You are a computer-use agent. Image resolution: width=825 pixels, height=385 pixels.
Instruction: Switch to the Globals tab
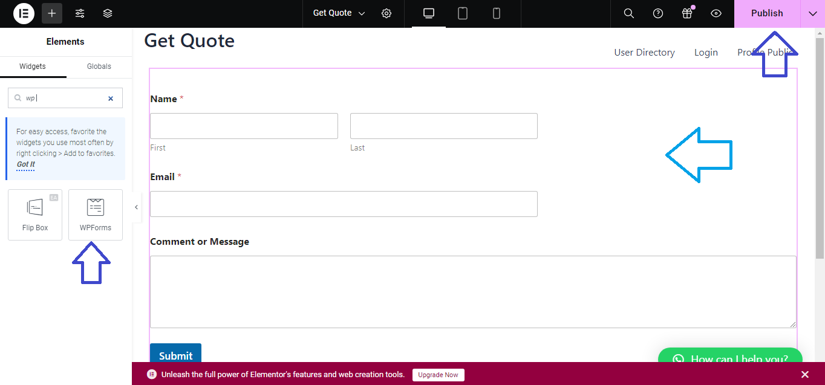[x=99, y=66]
